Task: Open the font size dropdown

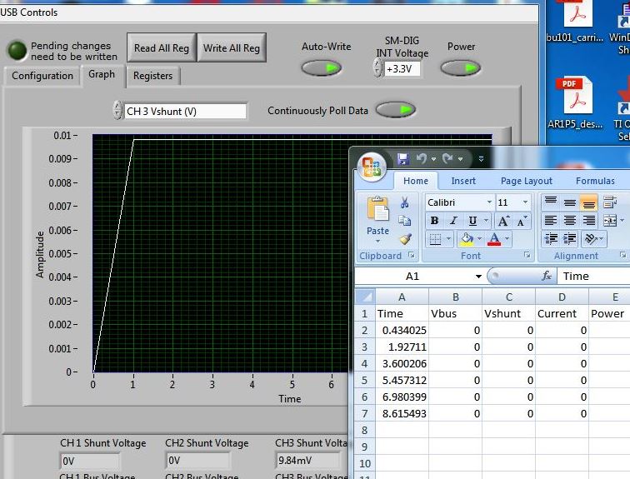Action: pos(525,202)
